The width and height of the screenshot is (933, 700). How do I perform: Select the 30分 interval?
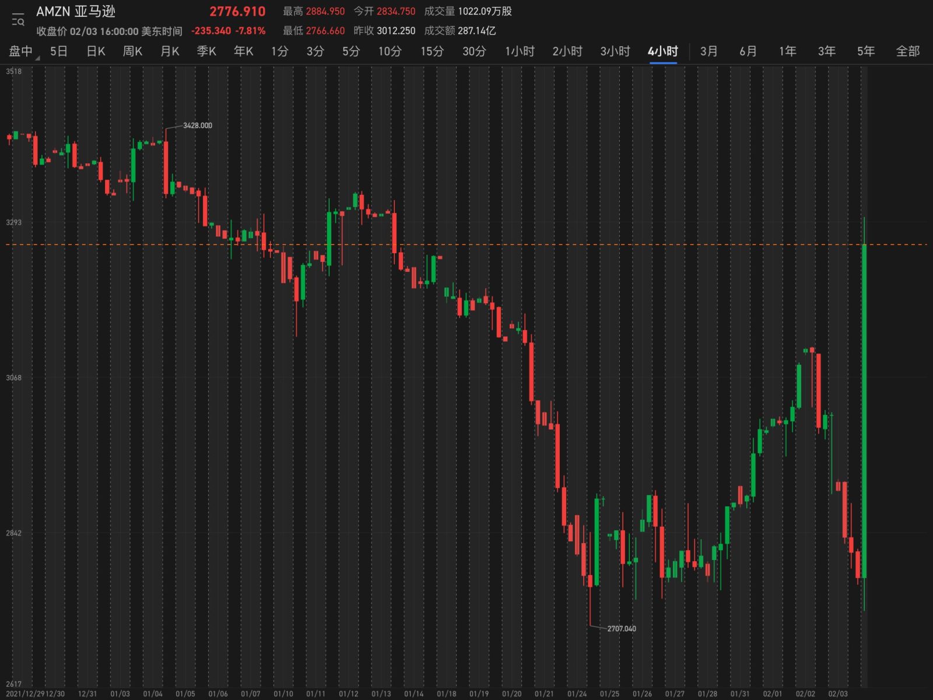coord(474,51)
